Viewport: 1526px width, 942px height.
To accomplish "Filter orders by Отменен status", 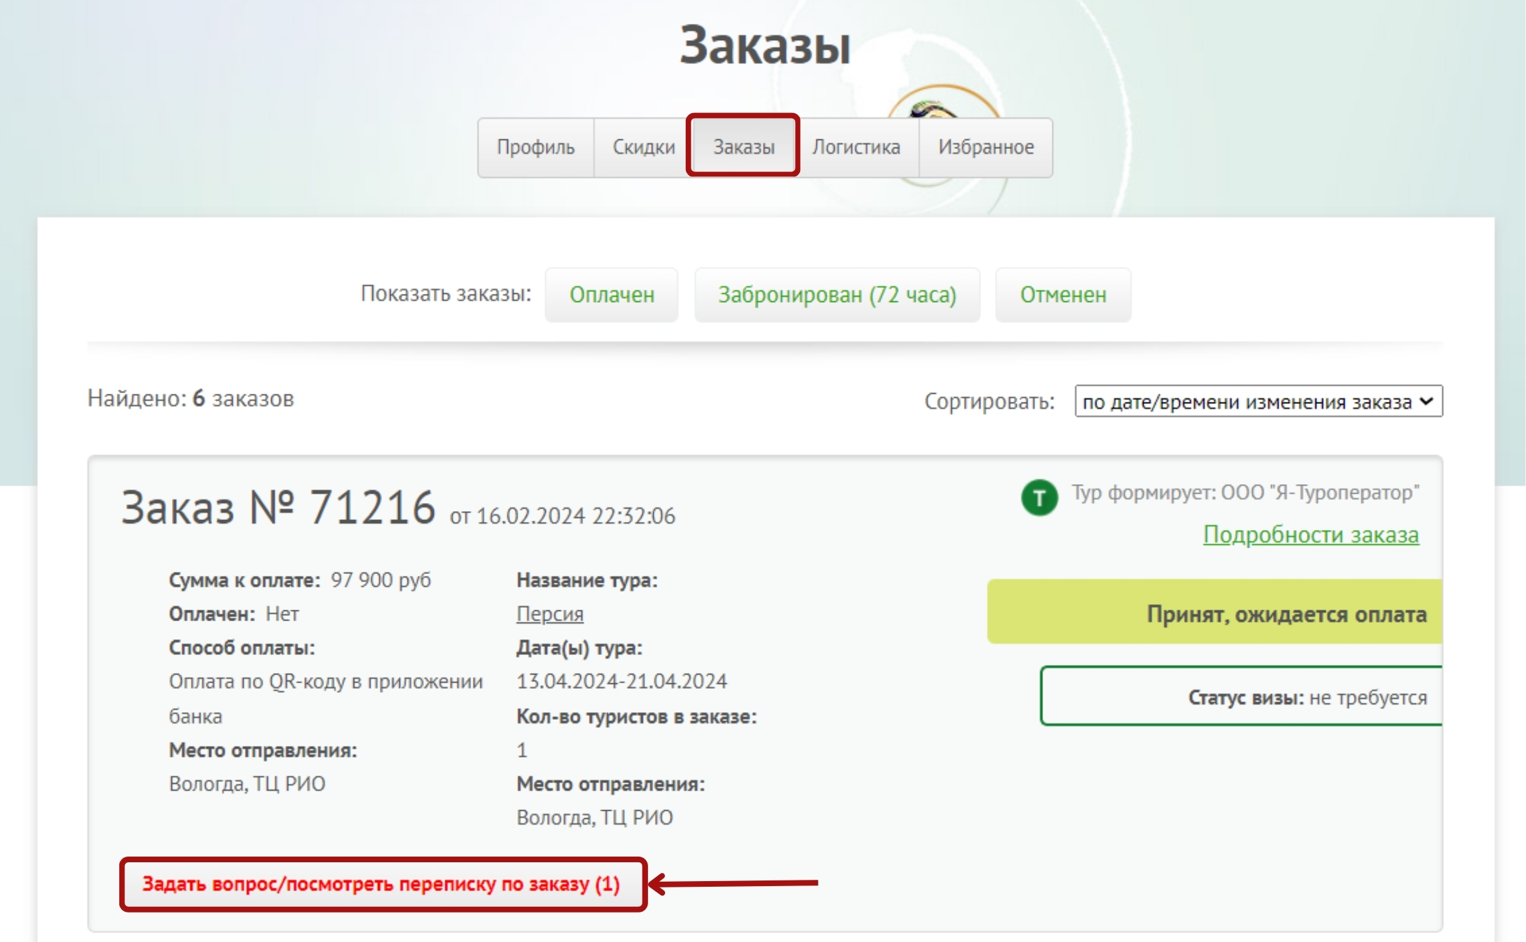I will click(1063, 295).
